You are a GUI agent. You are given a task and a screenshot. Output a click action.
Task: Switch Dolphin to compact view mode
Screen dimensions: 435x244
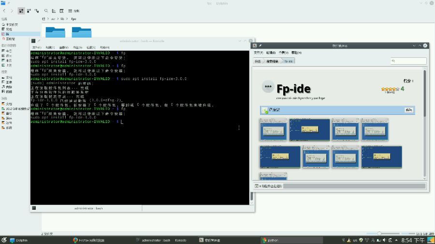29,11
